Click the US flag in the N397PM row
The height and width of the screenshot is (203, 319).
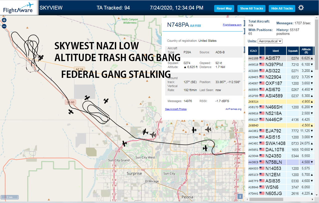coord(262,65)
